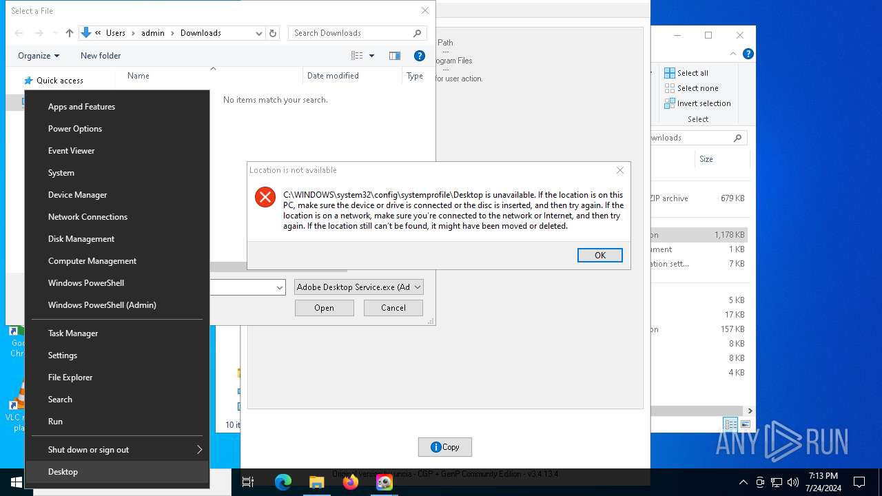882x496 pixels.
Task: Open File Explorer from the menu
Action: point(116,378)
